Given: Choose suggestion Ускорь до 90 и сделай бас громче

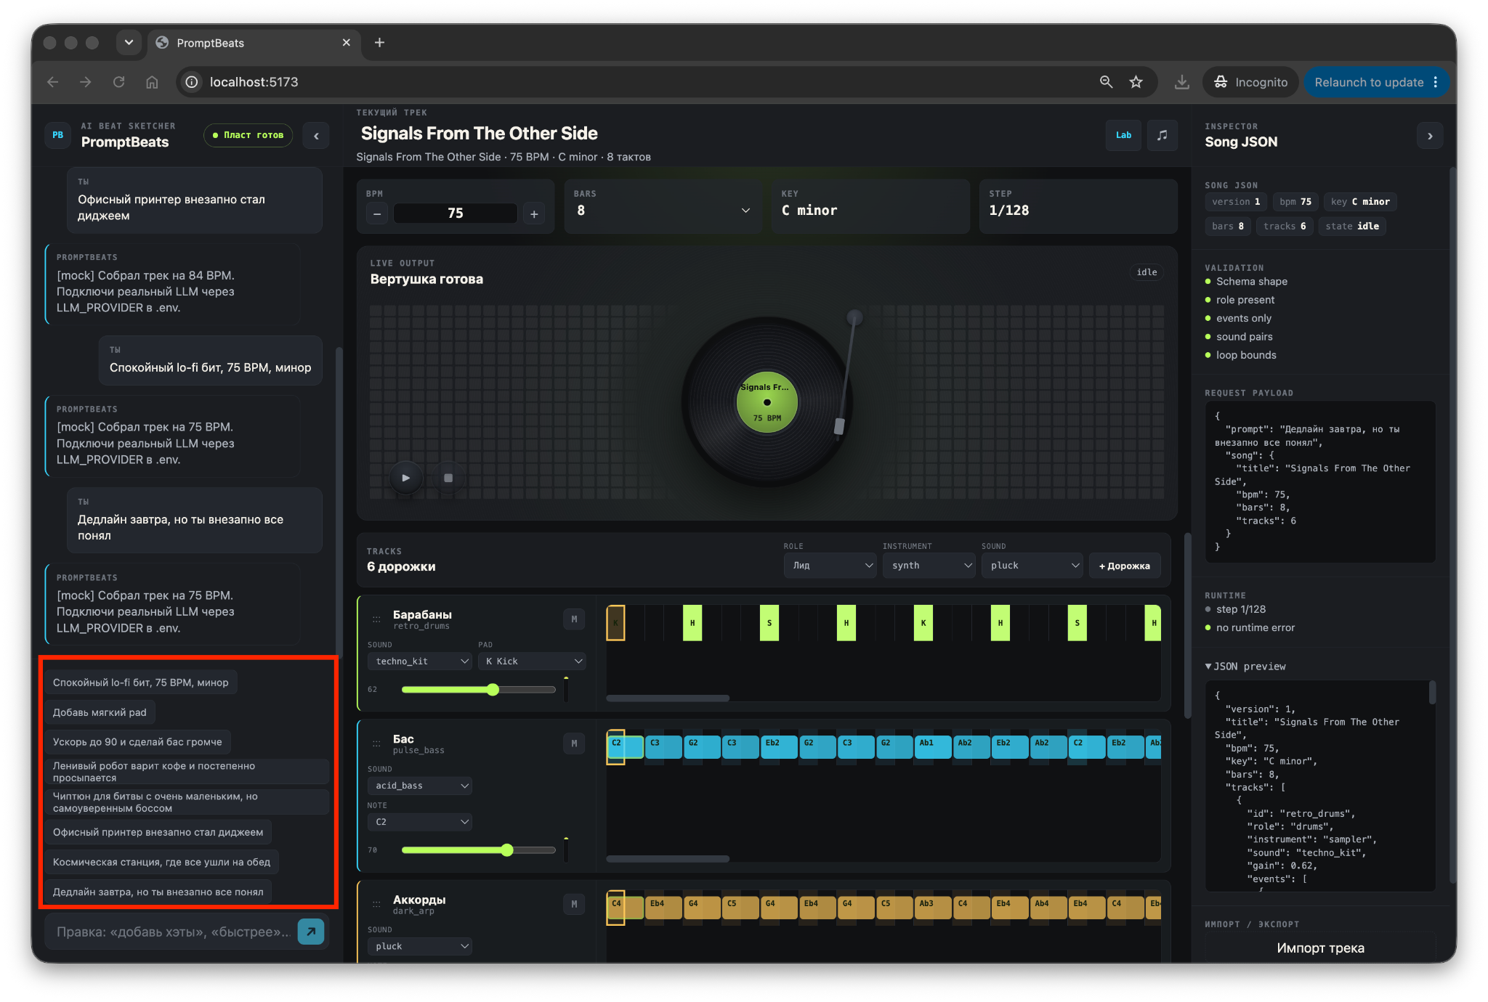Looking at the screenshot, I should 137,742.
